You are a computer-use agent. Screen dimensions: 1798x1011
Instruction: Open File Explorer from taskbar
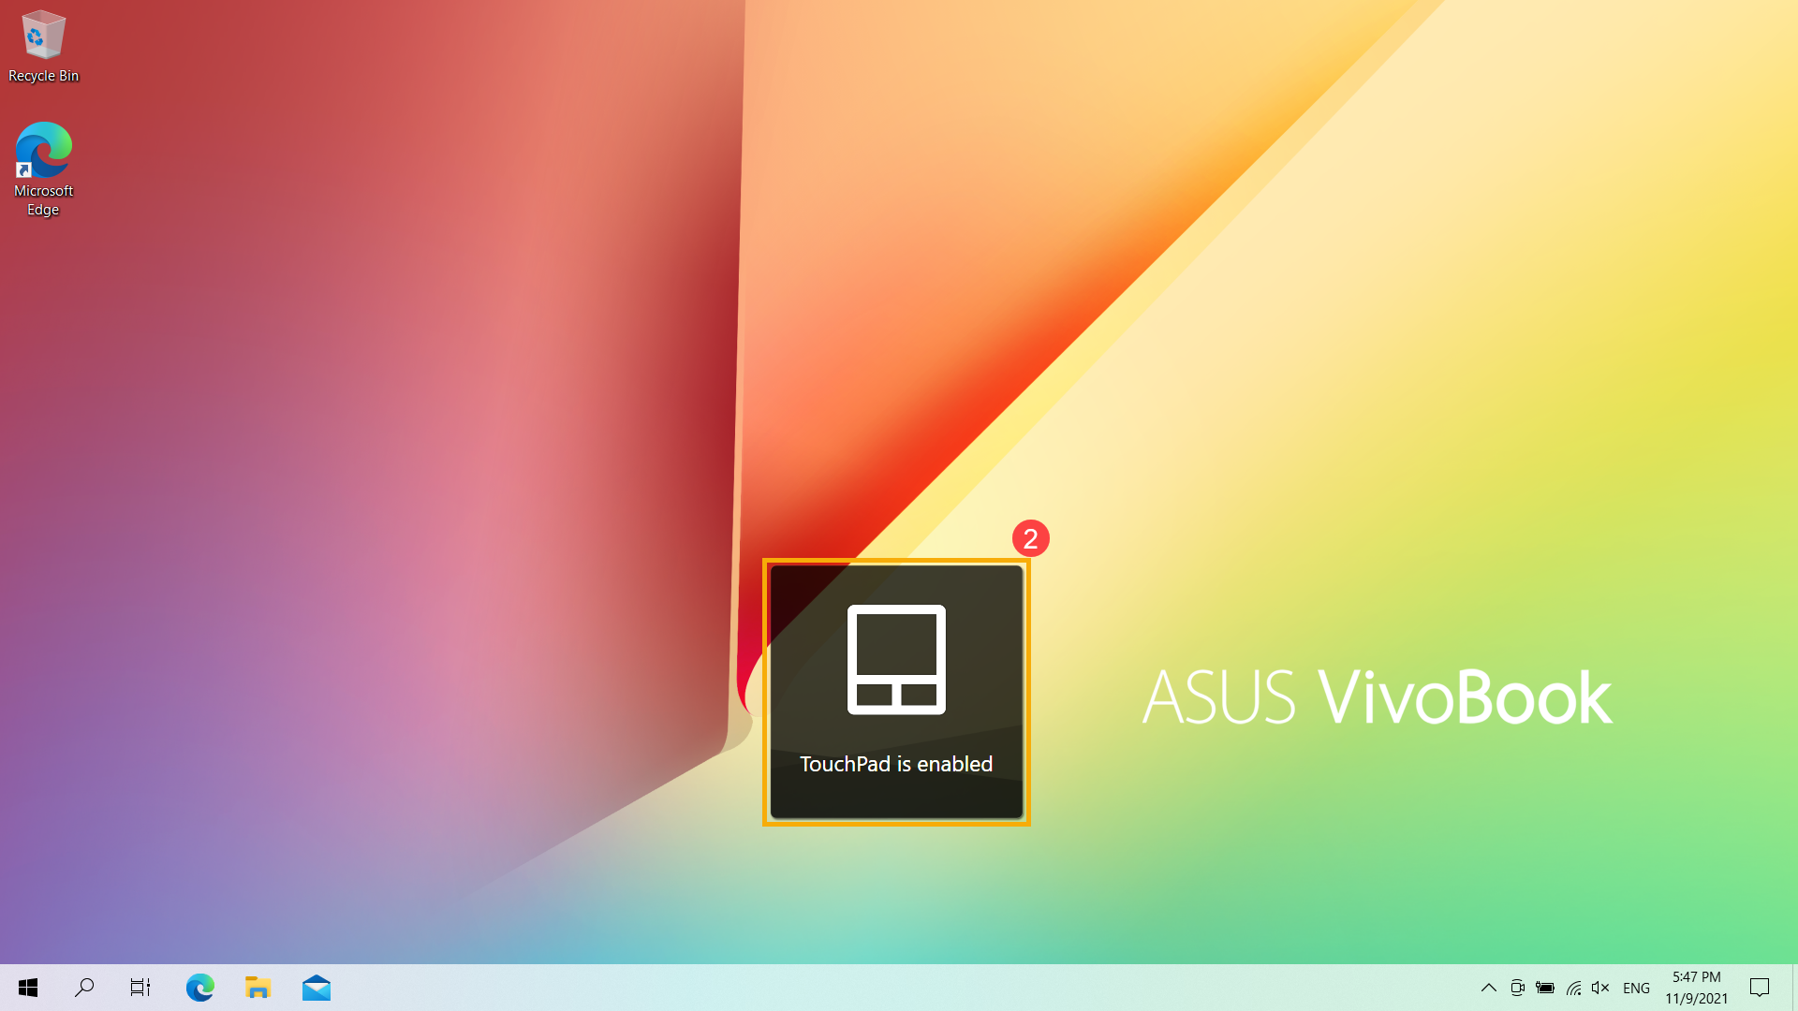pos(257,988)
